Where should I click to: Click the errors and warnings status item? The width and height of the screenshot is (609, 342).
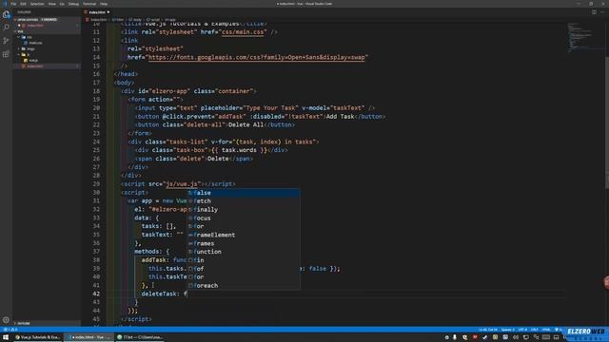tap(10, 330)
